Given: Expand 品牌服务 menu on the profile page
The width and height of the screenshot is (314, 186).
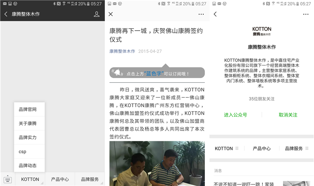Looking at the screenshot, I should click(297, 148).
